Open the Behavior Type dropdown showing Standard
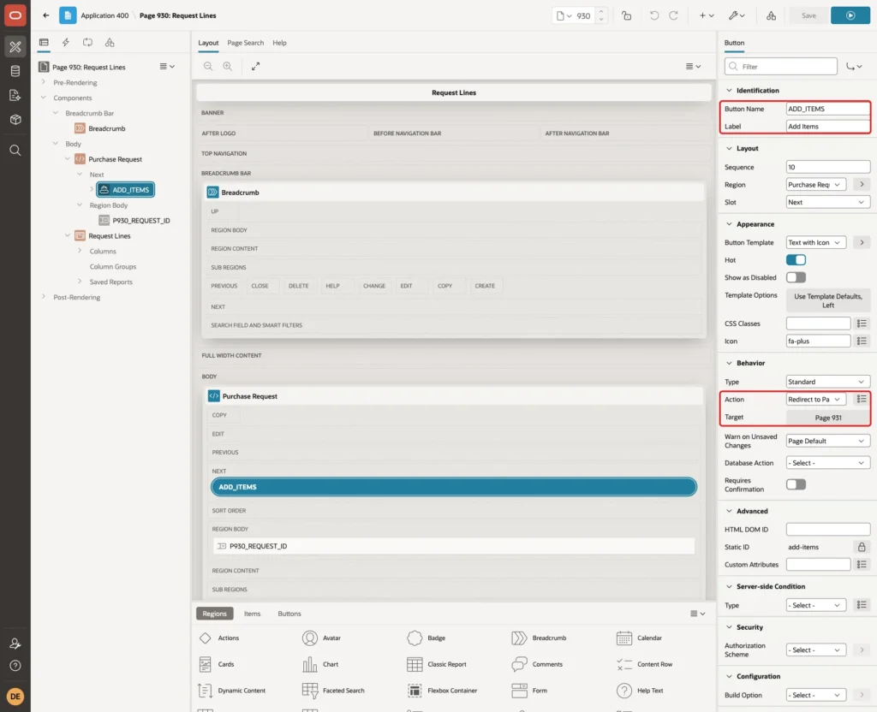The height and width of the screenshot is (712, 877). click(x=828, y=382)
